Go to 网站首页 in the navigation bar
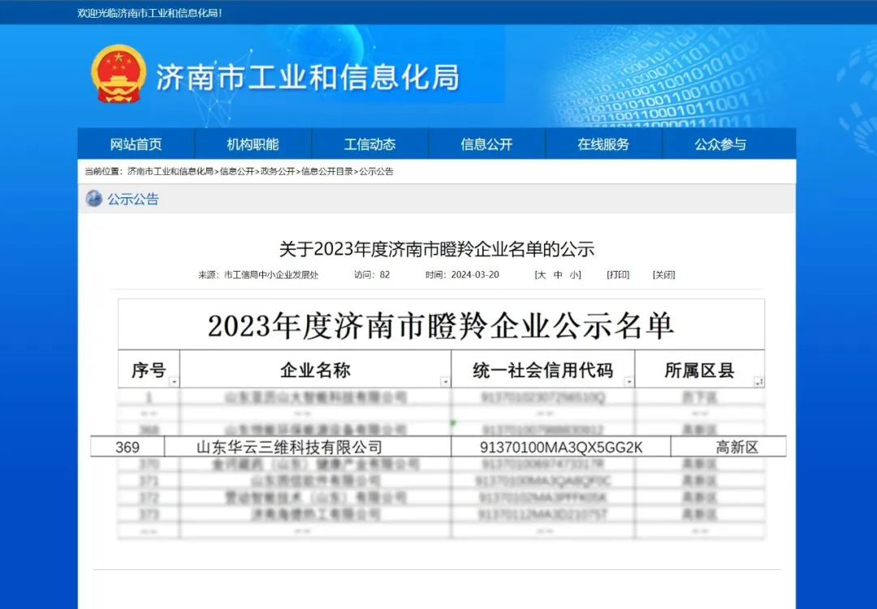This screenshot has width=877, height=609. (136, 144)
